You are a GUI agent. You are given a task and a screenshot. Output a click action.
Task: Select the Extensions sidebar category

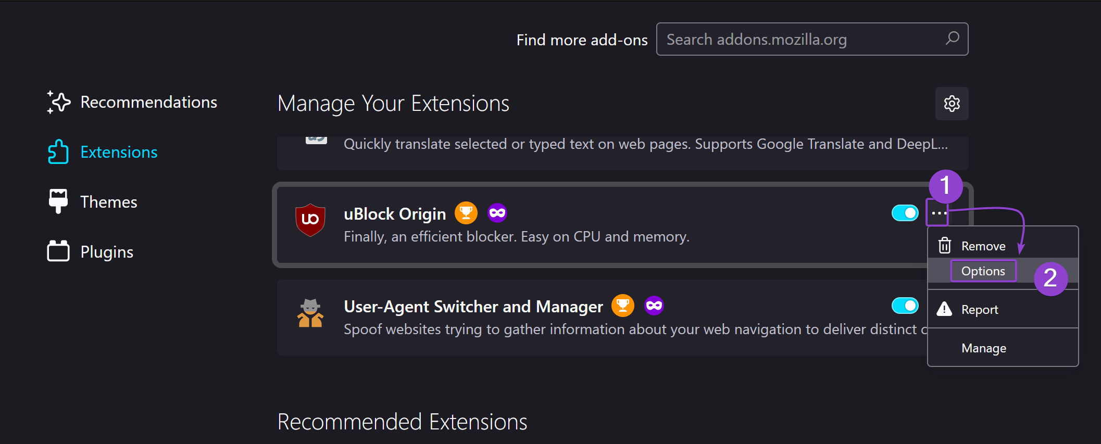click(102, 152)
